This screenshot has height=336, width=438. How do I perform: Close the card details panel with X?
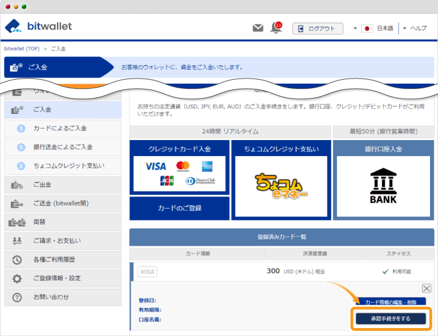pos(427,288)
